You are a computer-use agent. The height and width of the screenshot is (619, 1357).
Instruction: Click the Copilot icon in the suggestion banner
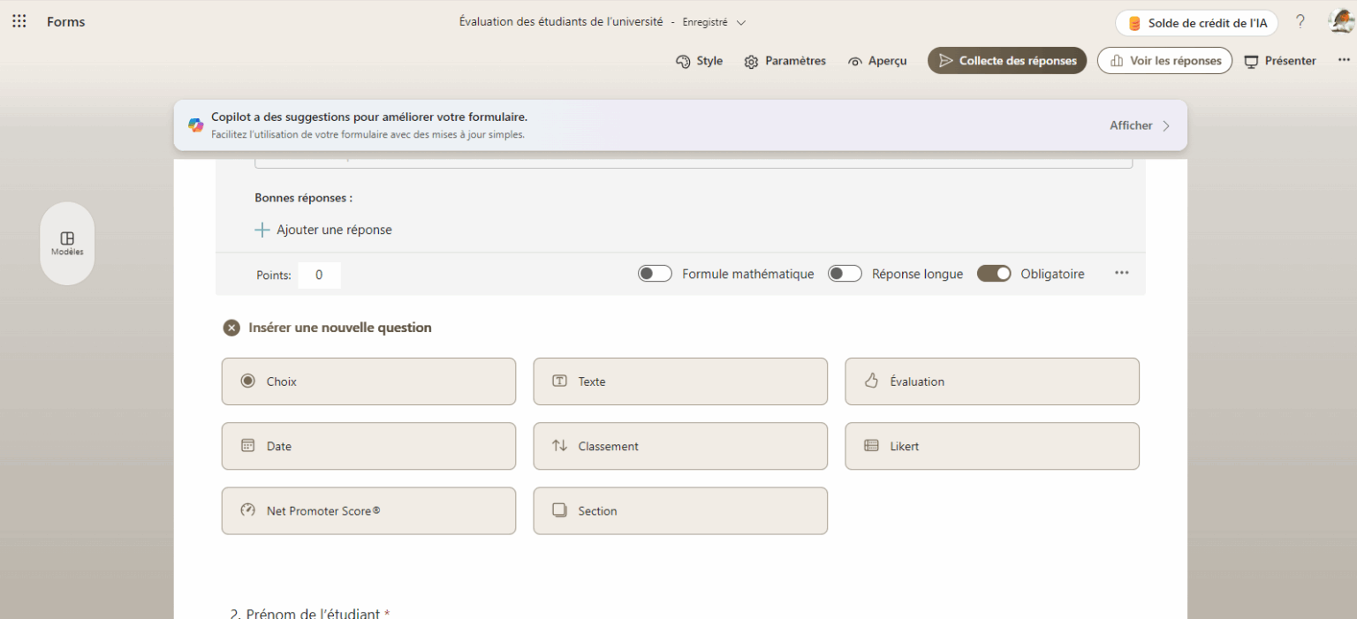pyautogui.click(x=195, y=125)
